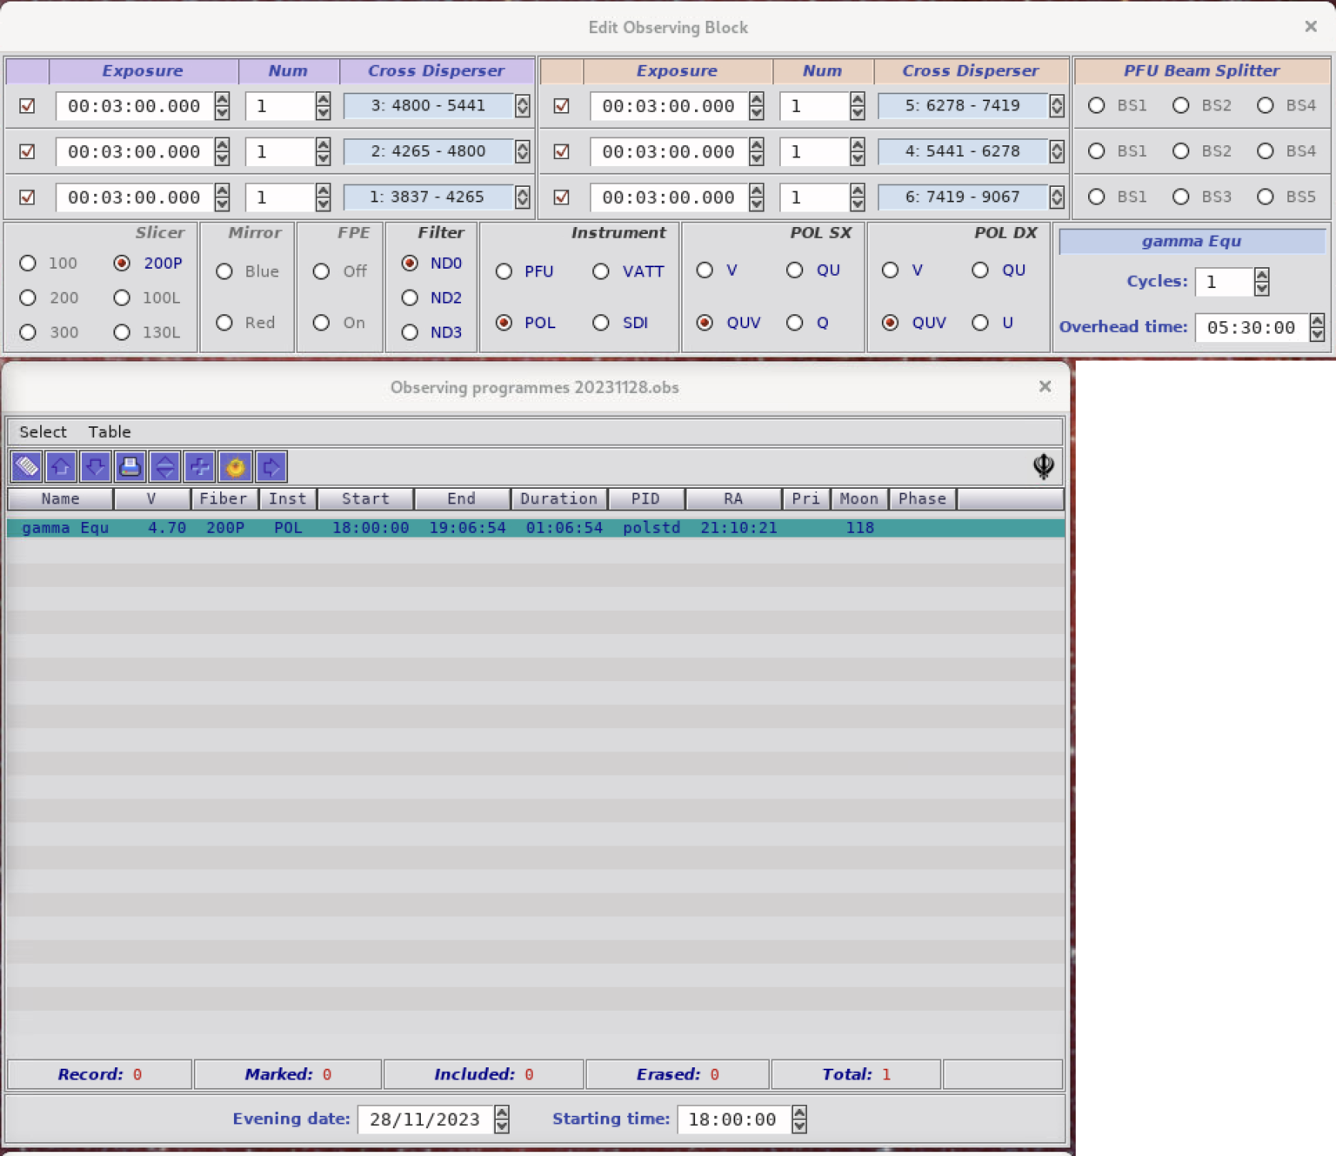1336x1156 pixels.
Task: Click the eraser icon in the toolbar
Action: pyautogui.click(x=27, y=467)
